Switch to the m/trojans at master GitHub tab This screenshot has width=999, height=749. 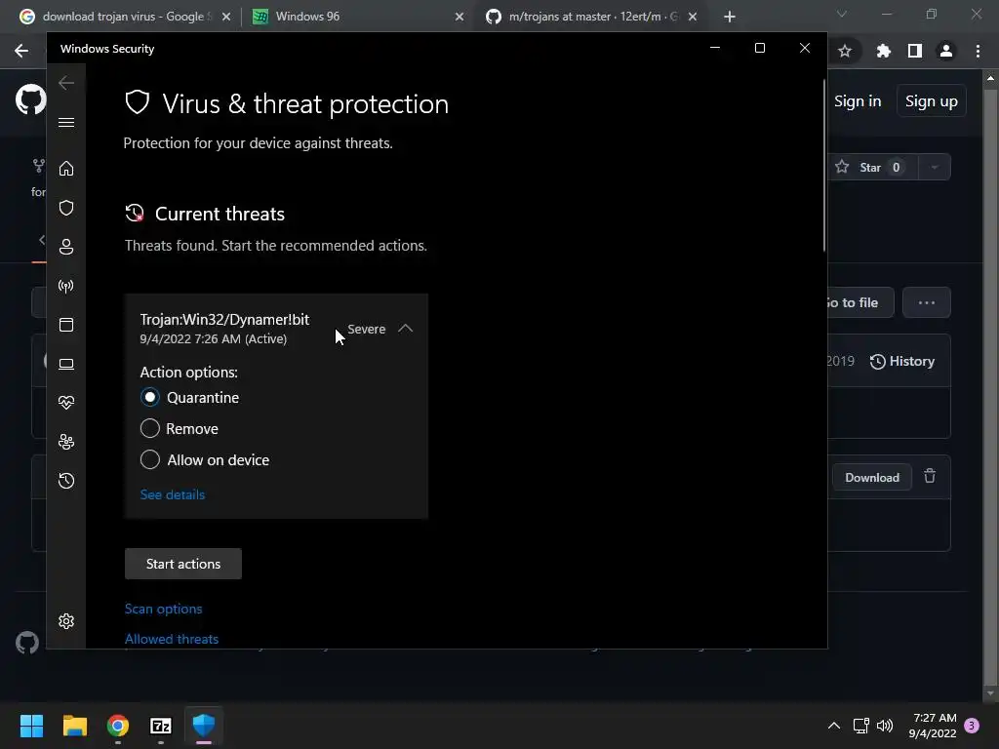click(x=592, y=17)
